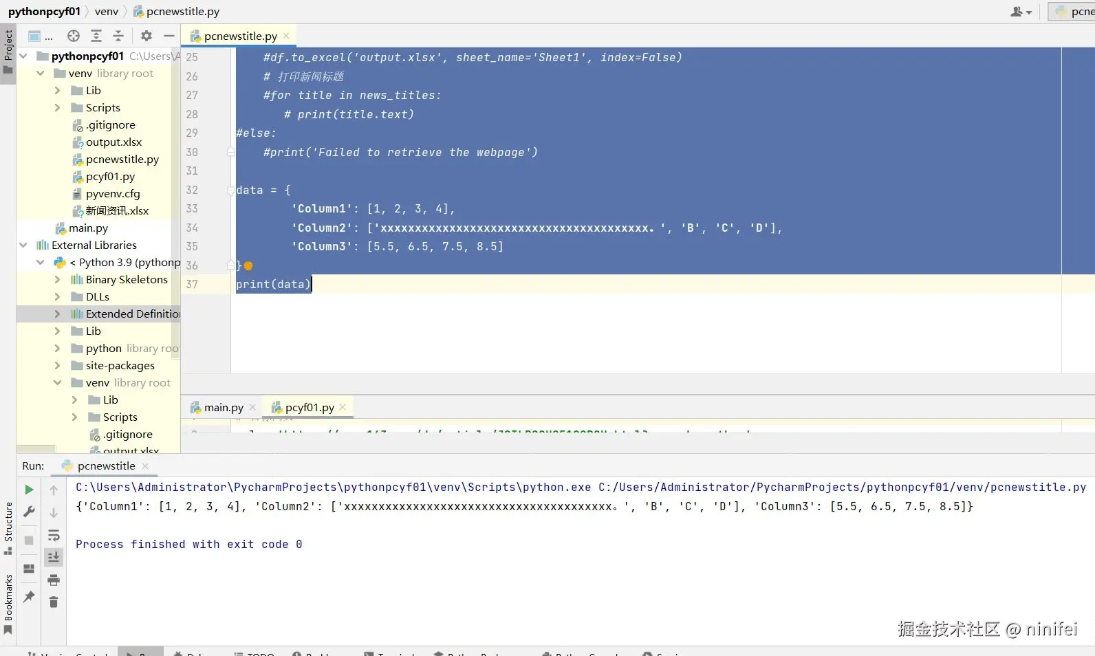Open the Structure tool window stripe button
Image resolution: width=1095 pixels, height=656 pixels.
[8, 528]
